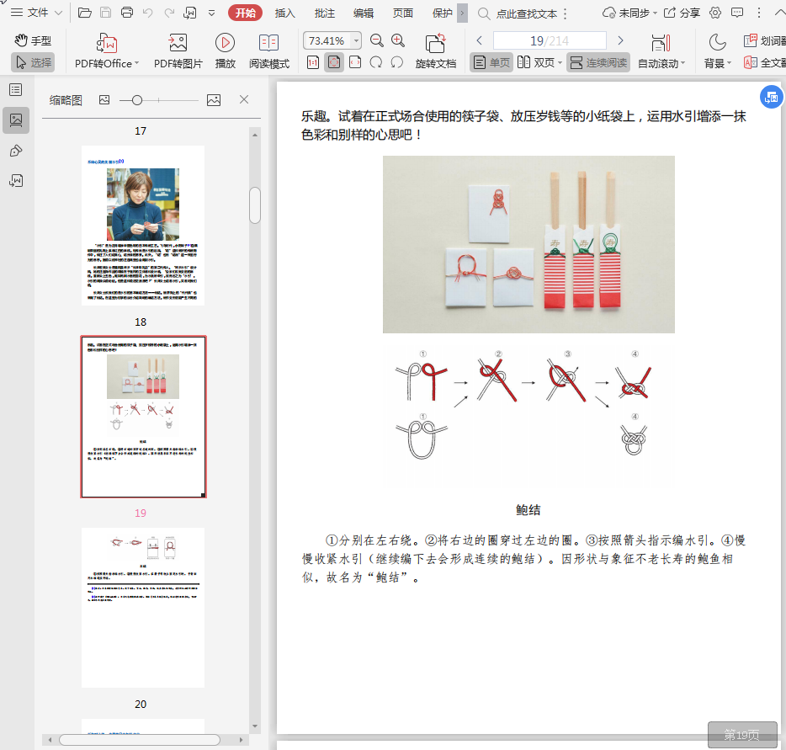Screen dimensions: 786x750
Task: Click the thumbnail panel horizontal scrollbar
Action: 140,739
